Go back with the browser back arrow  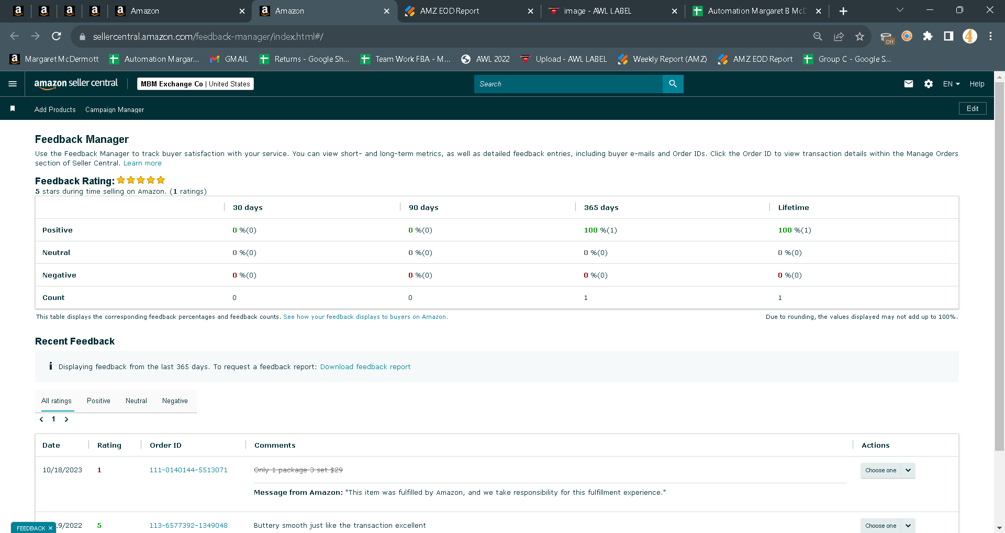15,36
